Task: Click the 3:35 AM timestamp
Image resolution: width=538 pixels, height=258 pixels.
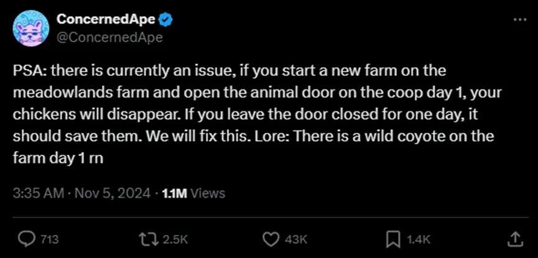Action: click(x=39, y=193)
